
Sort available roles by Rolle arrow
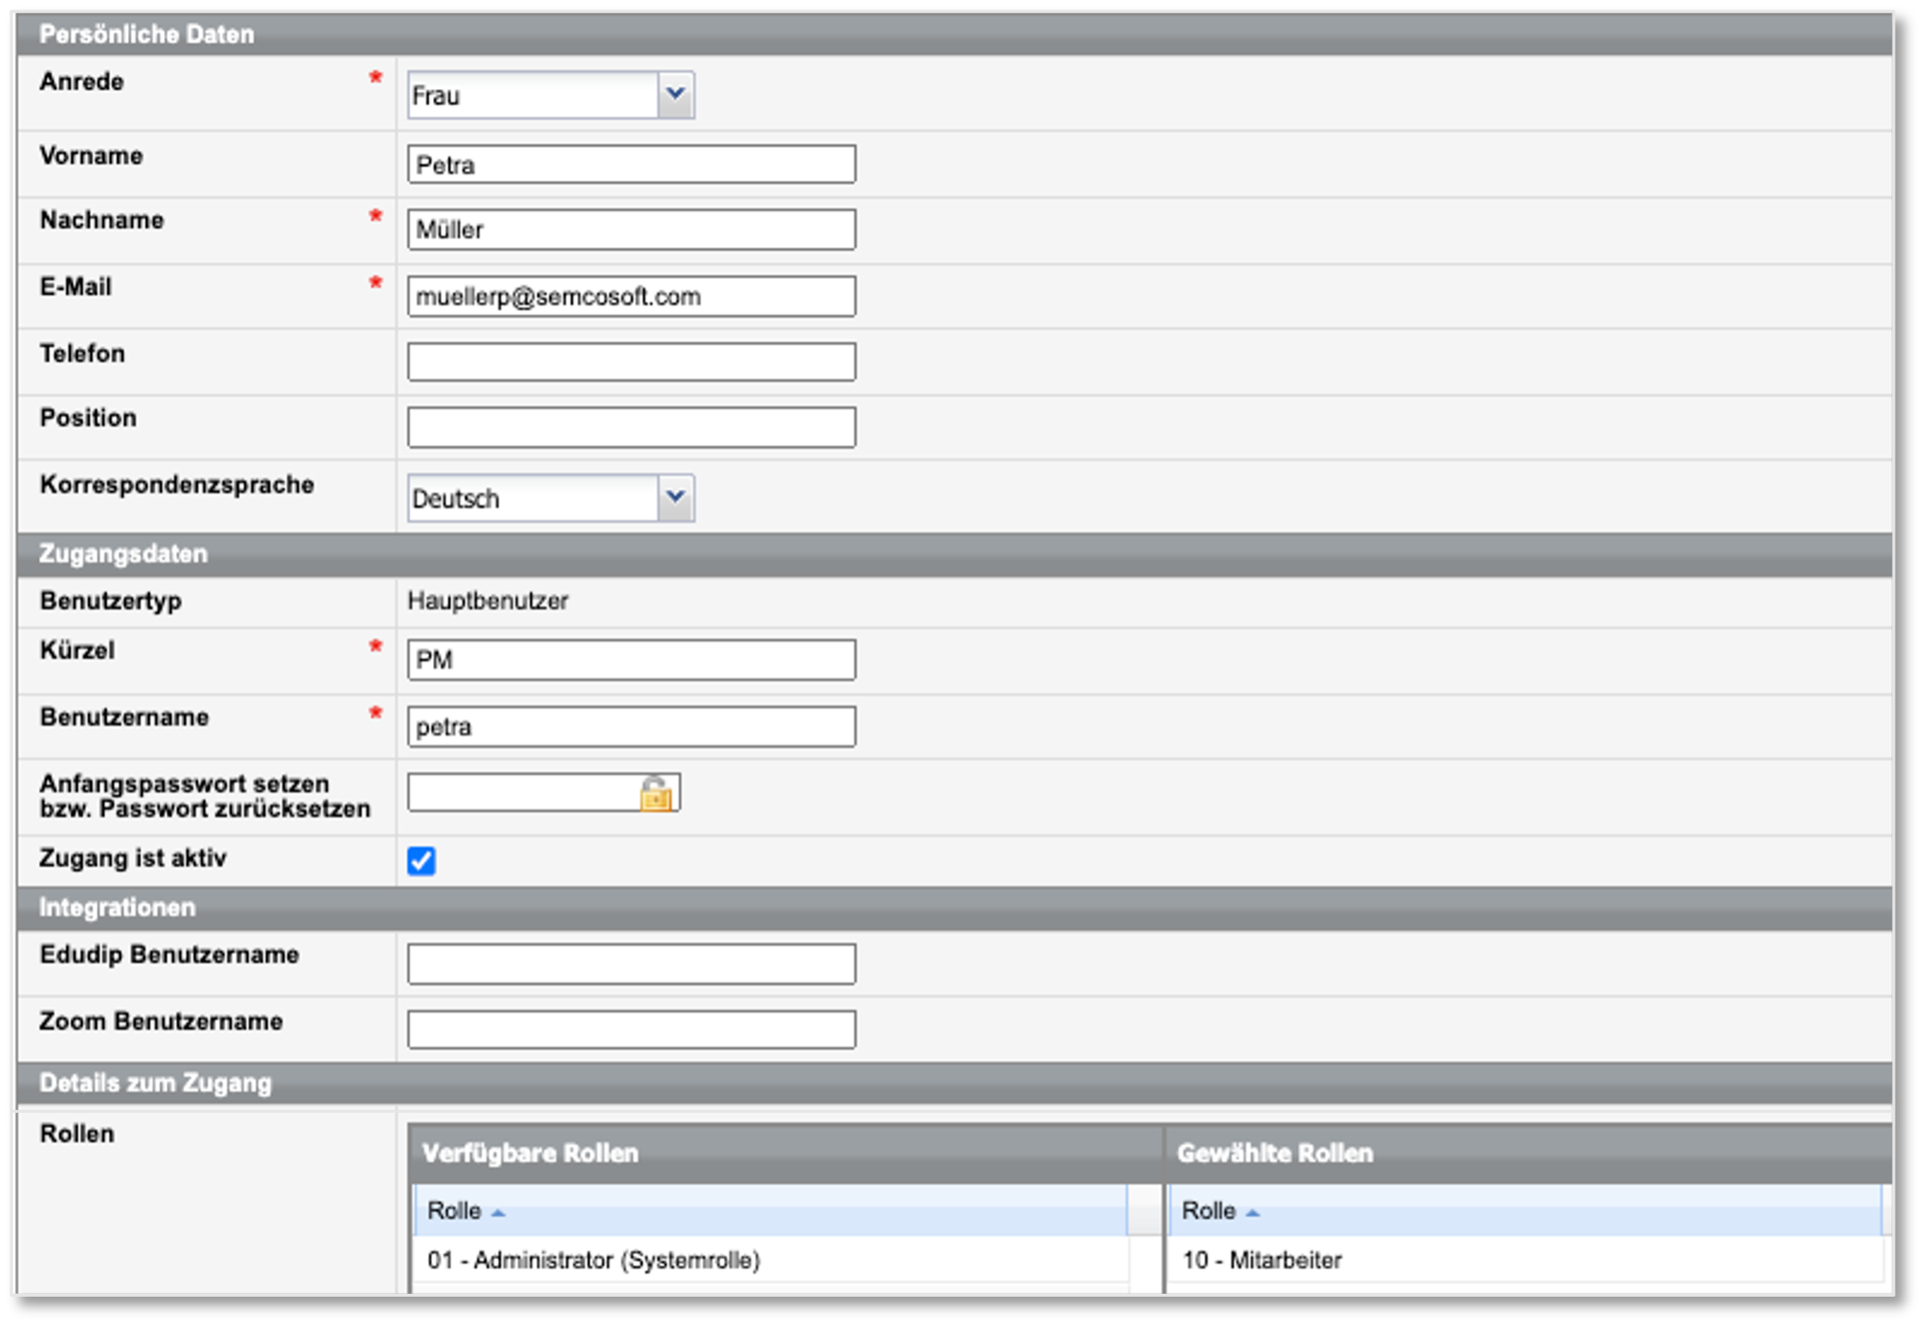point(498,1212)
